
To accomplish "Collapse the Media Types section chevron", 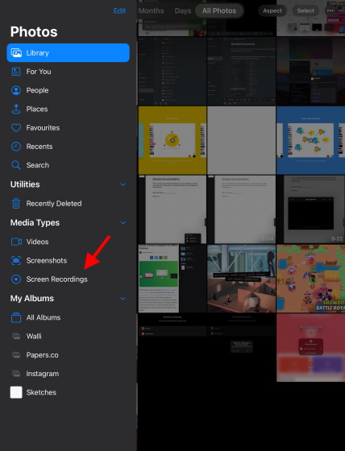I will [x=123, y=222].
